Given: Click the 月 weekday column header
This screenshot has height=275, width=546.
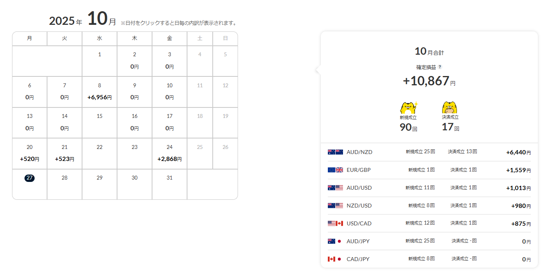Looking at the screenshot, I should pyautogui.click(x=30, y=38).
